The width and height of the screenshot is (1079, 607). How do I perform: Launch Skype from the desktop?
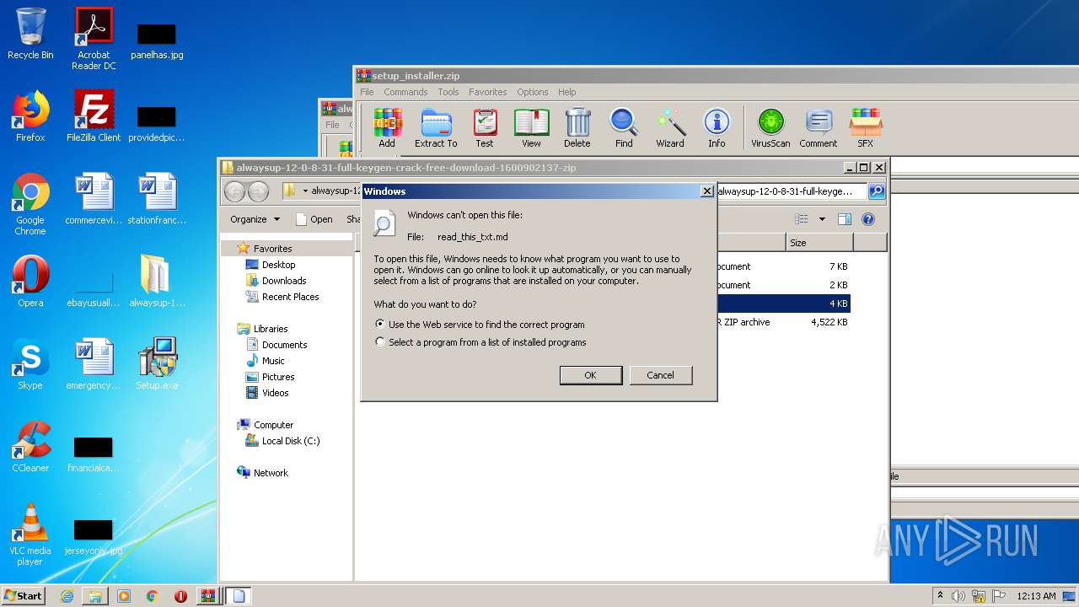30,364
